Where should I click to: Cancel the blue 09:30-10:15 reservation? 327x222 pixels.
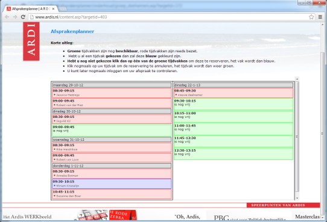tap(112, 183)
